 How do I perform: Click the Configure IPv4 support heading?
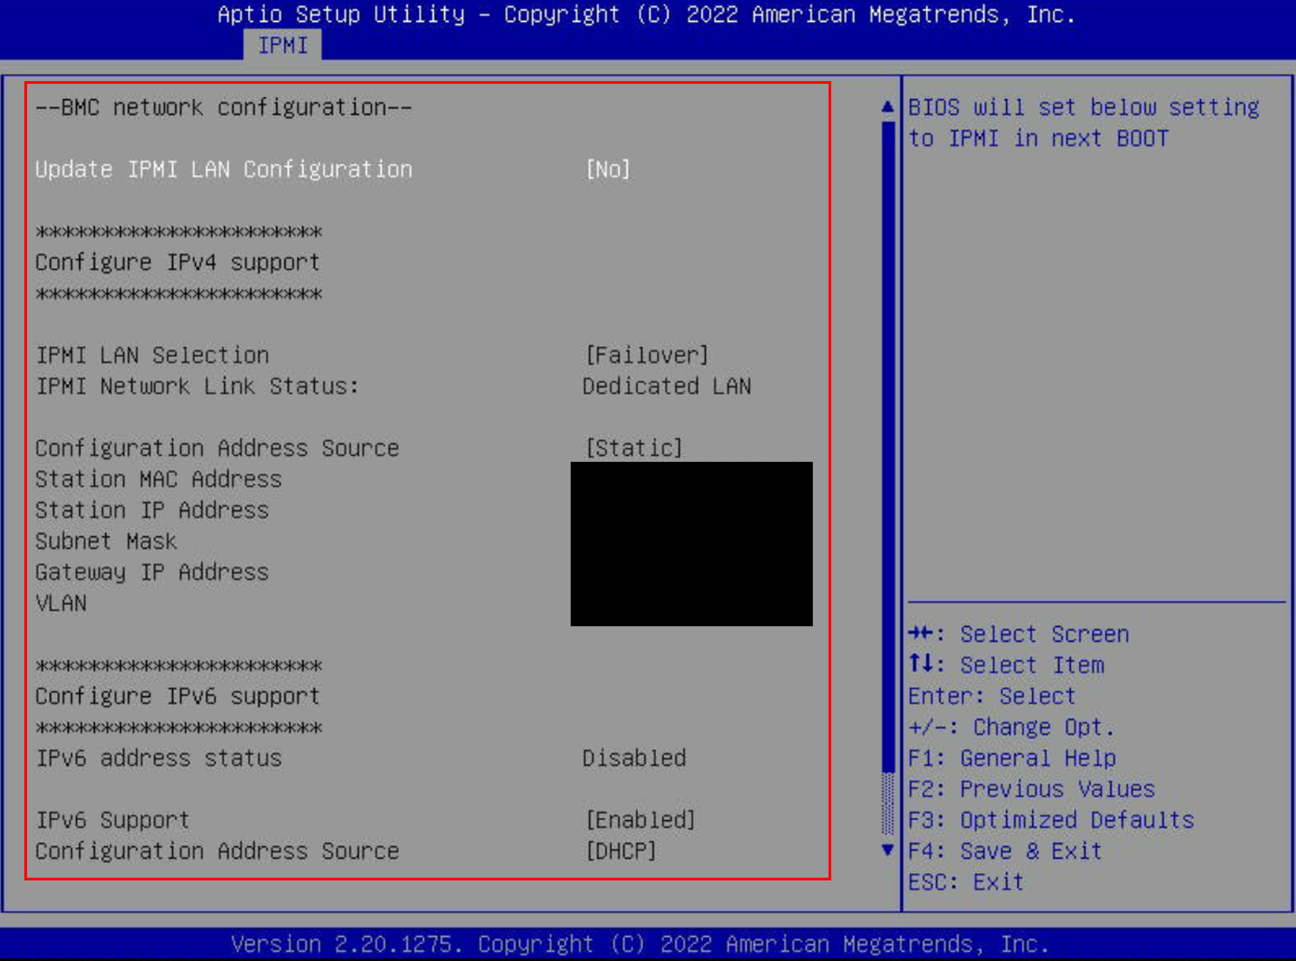pos(178,262)
